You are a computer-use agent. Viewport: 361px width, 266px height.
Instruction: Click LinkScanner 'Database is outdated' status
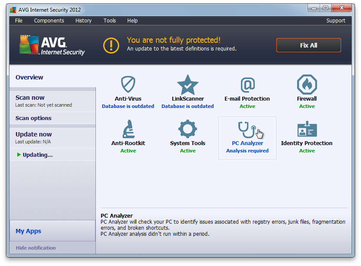click(188, 106)
